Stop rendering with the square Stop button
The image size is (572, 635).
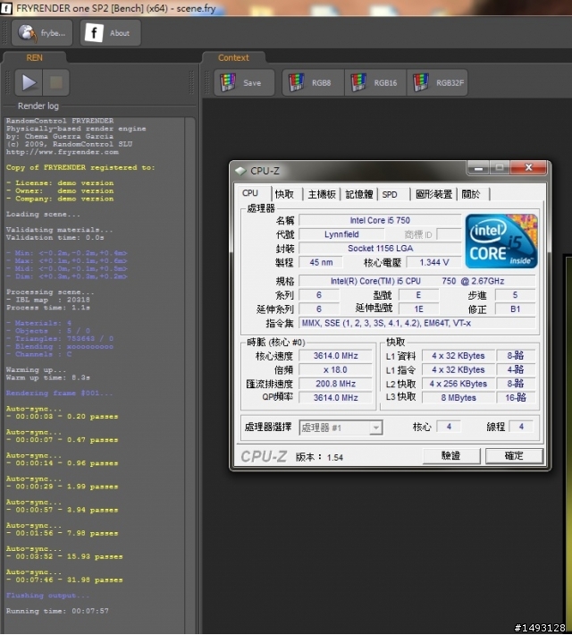[56, 82]
